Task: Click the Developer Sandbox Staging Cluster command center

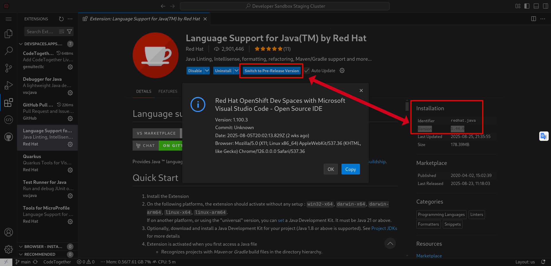Action: tap(285, 6)
